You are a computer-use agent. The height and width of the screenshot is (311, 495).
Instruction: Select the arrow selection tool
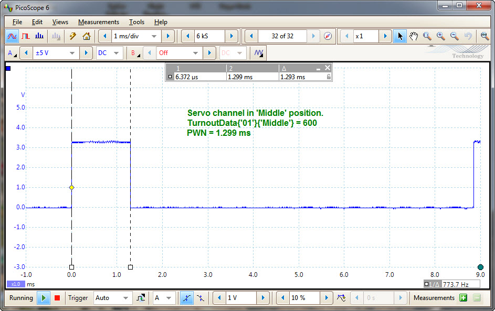[x=400, y=36]
